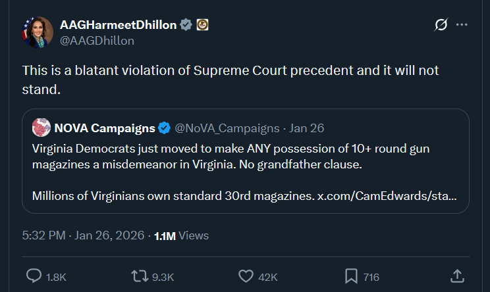490x292 pixels.
Task: View the 1.1M Views analytics
Action: [x=181, y=235]
